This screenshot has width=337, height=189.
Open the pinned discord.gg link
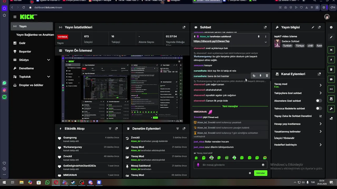coord(211,41)
